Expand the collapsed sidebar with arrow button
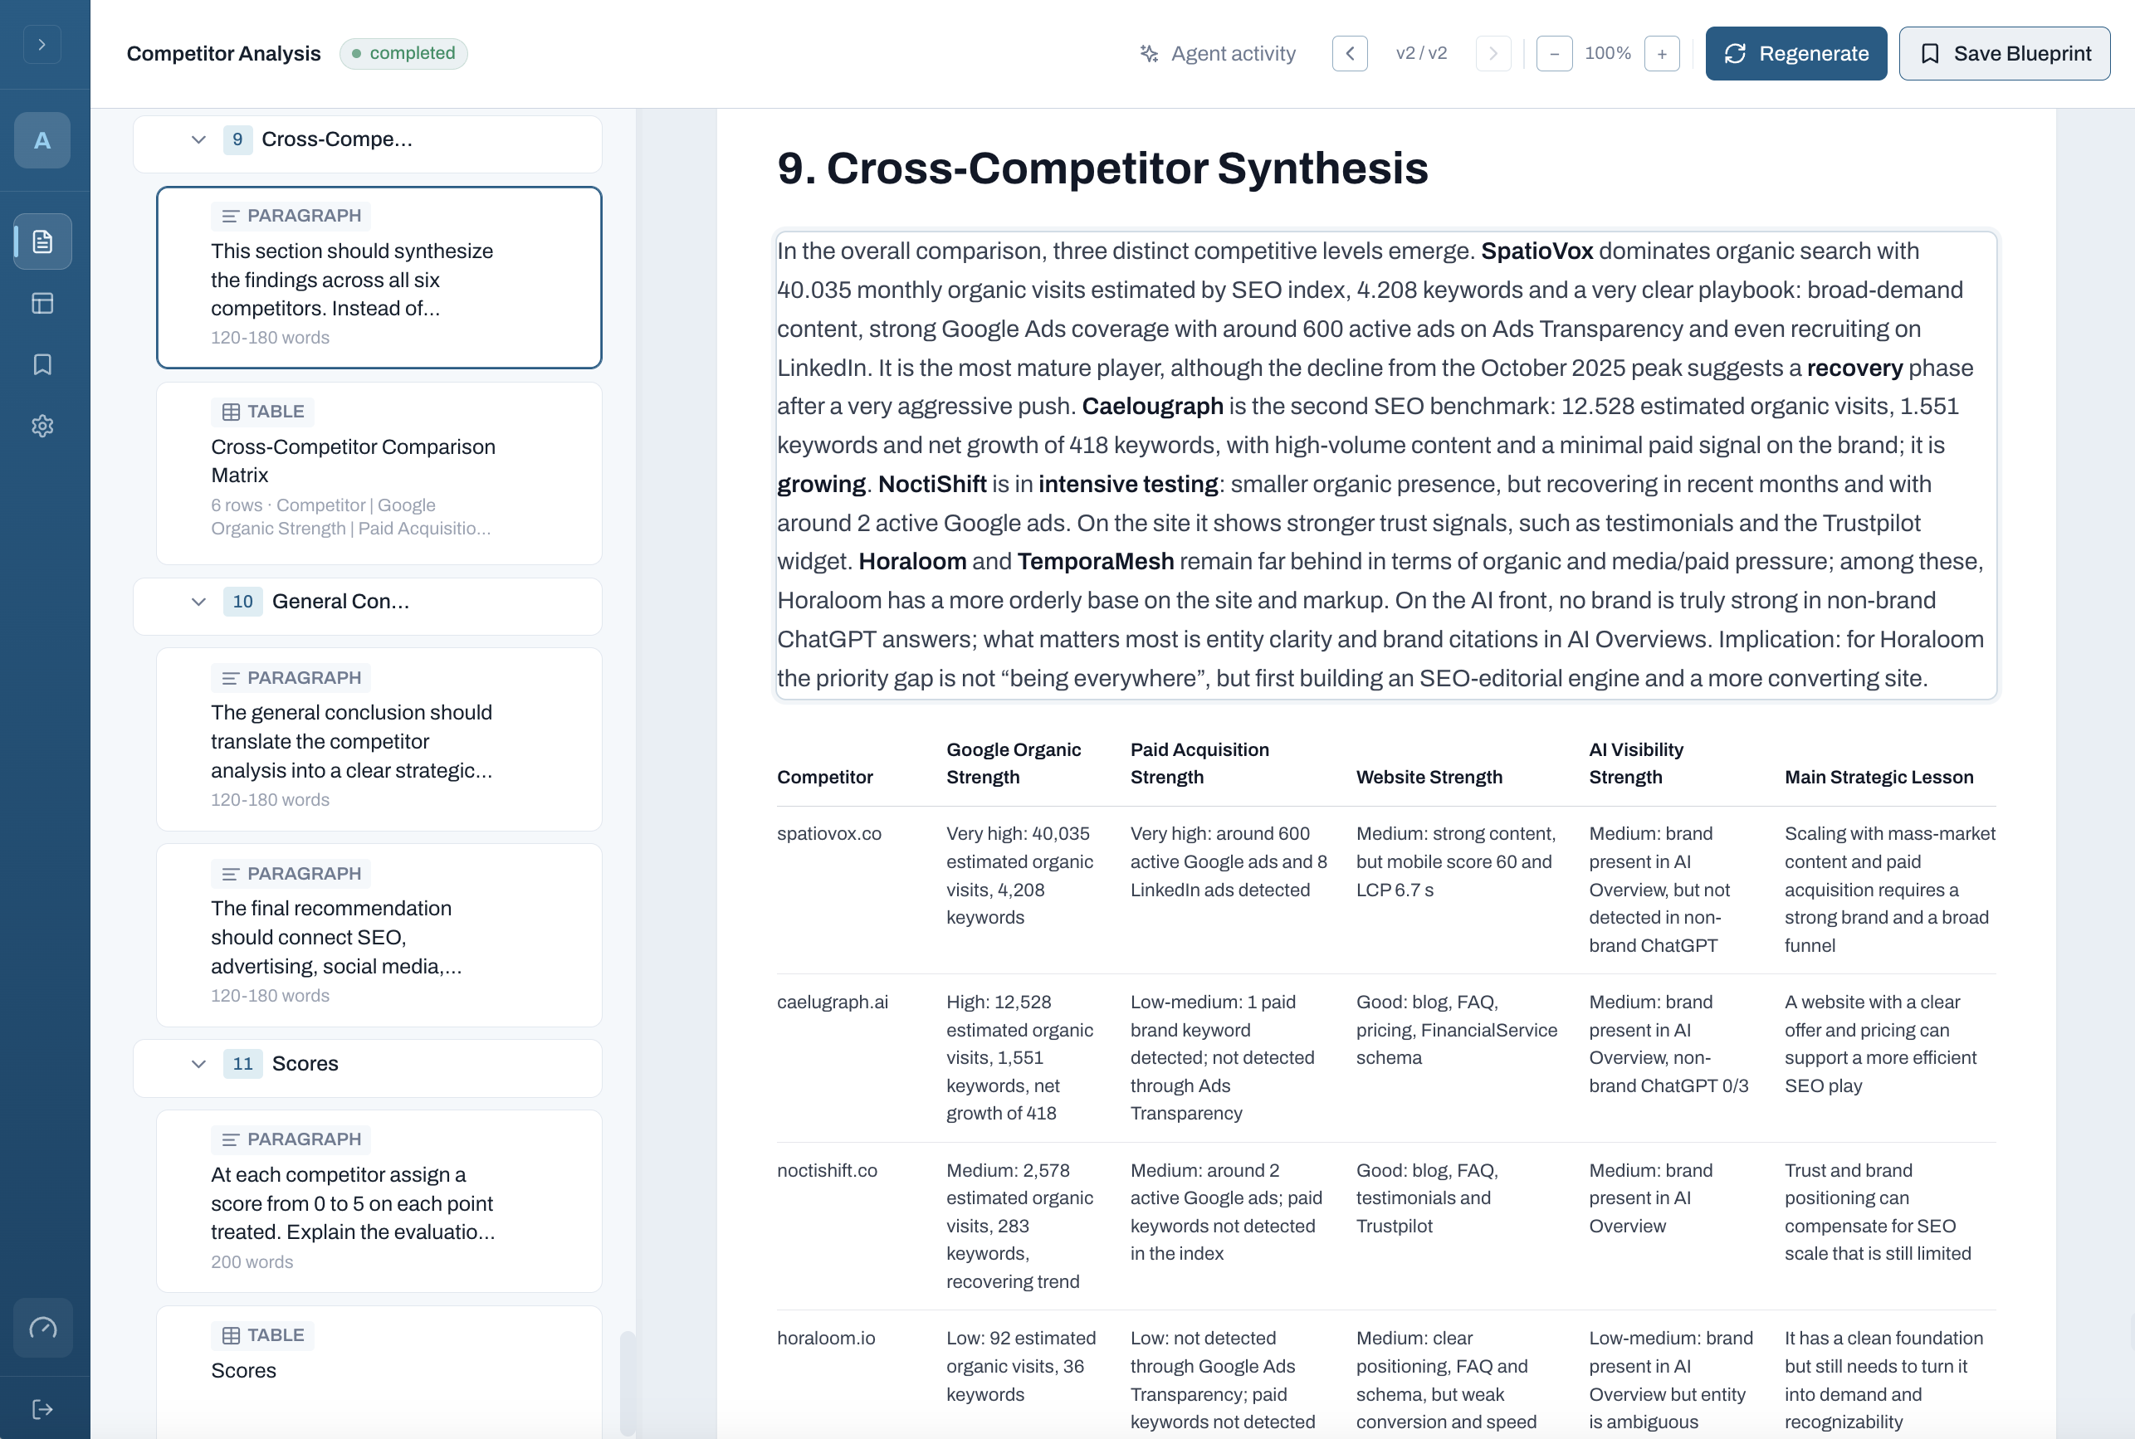 [42, 44]
